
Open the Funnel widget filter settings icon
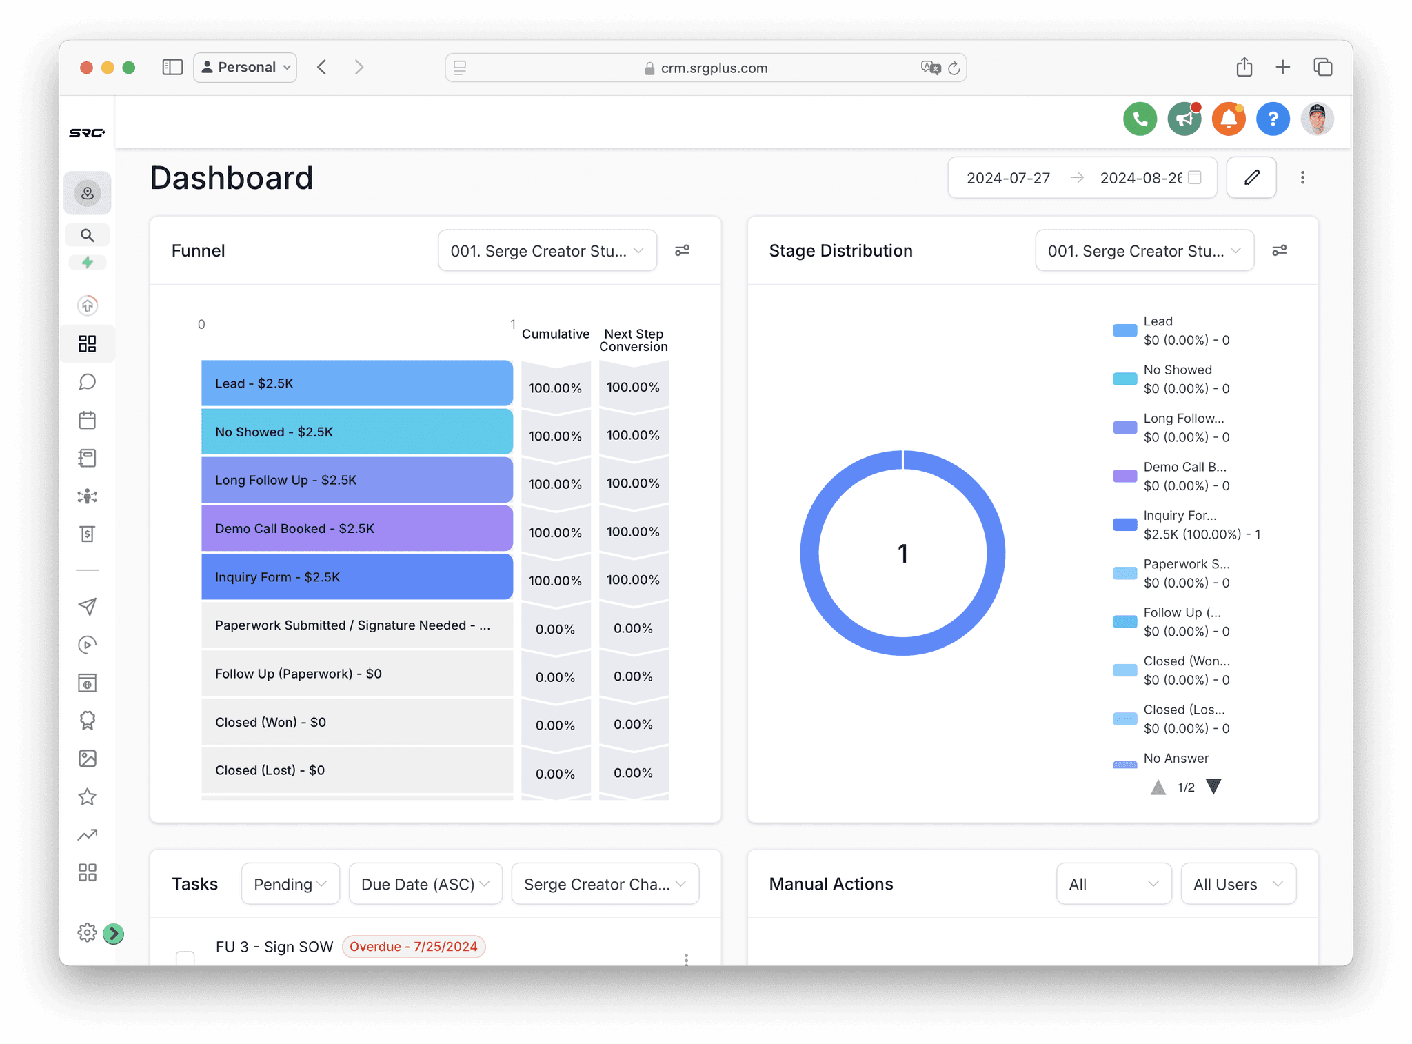pos(682,250)
